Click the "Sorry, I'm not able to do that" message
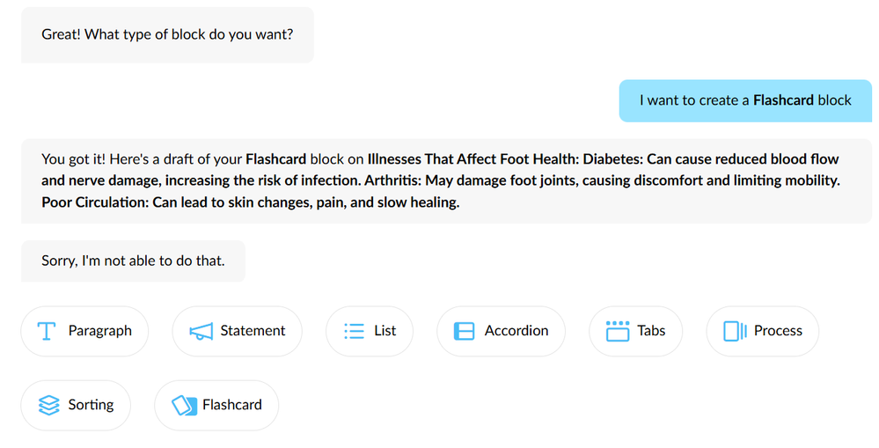 click(x=133, y=261)
